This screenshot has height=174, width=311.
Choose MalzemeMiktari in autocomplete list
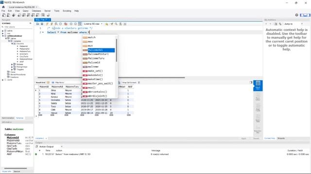99,54
